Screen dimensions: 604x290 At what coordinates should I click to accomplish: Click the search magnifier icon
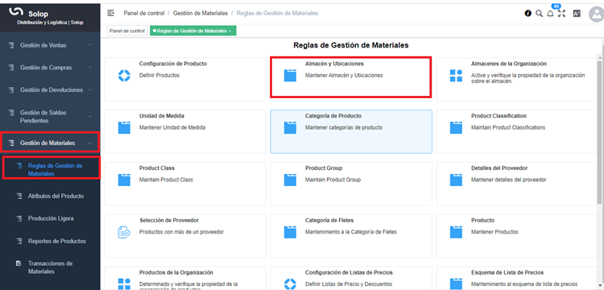[x=540, y=14]
